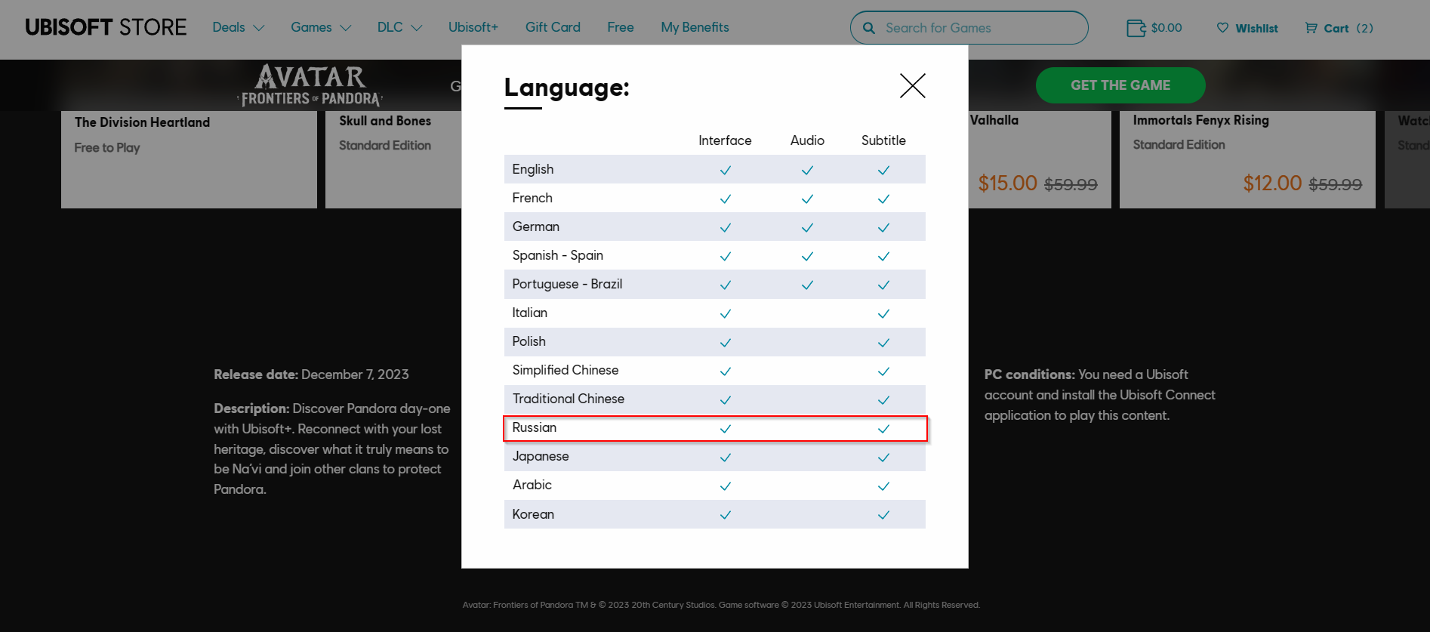Click the Interface column header
1430x632 pixels.
pos(725,140)
